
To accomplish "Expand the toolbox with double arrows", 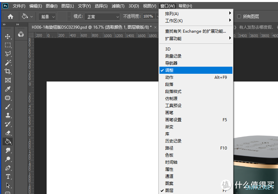I will (4, 24).
